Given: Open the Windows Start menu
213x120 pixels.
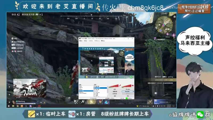Looking at the screenshot, I should 9,106.
